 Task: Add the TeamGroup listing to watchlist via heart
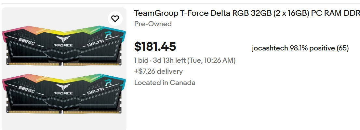115,19
